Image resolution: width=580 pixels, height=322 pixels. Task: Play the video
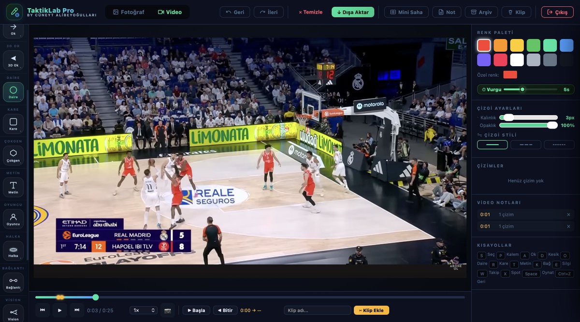pyautogui.click(x=60, y=310)
